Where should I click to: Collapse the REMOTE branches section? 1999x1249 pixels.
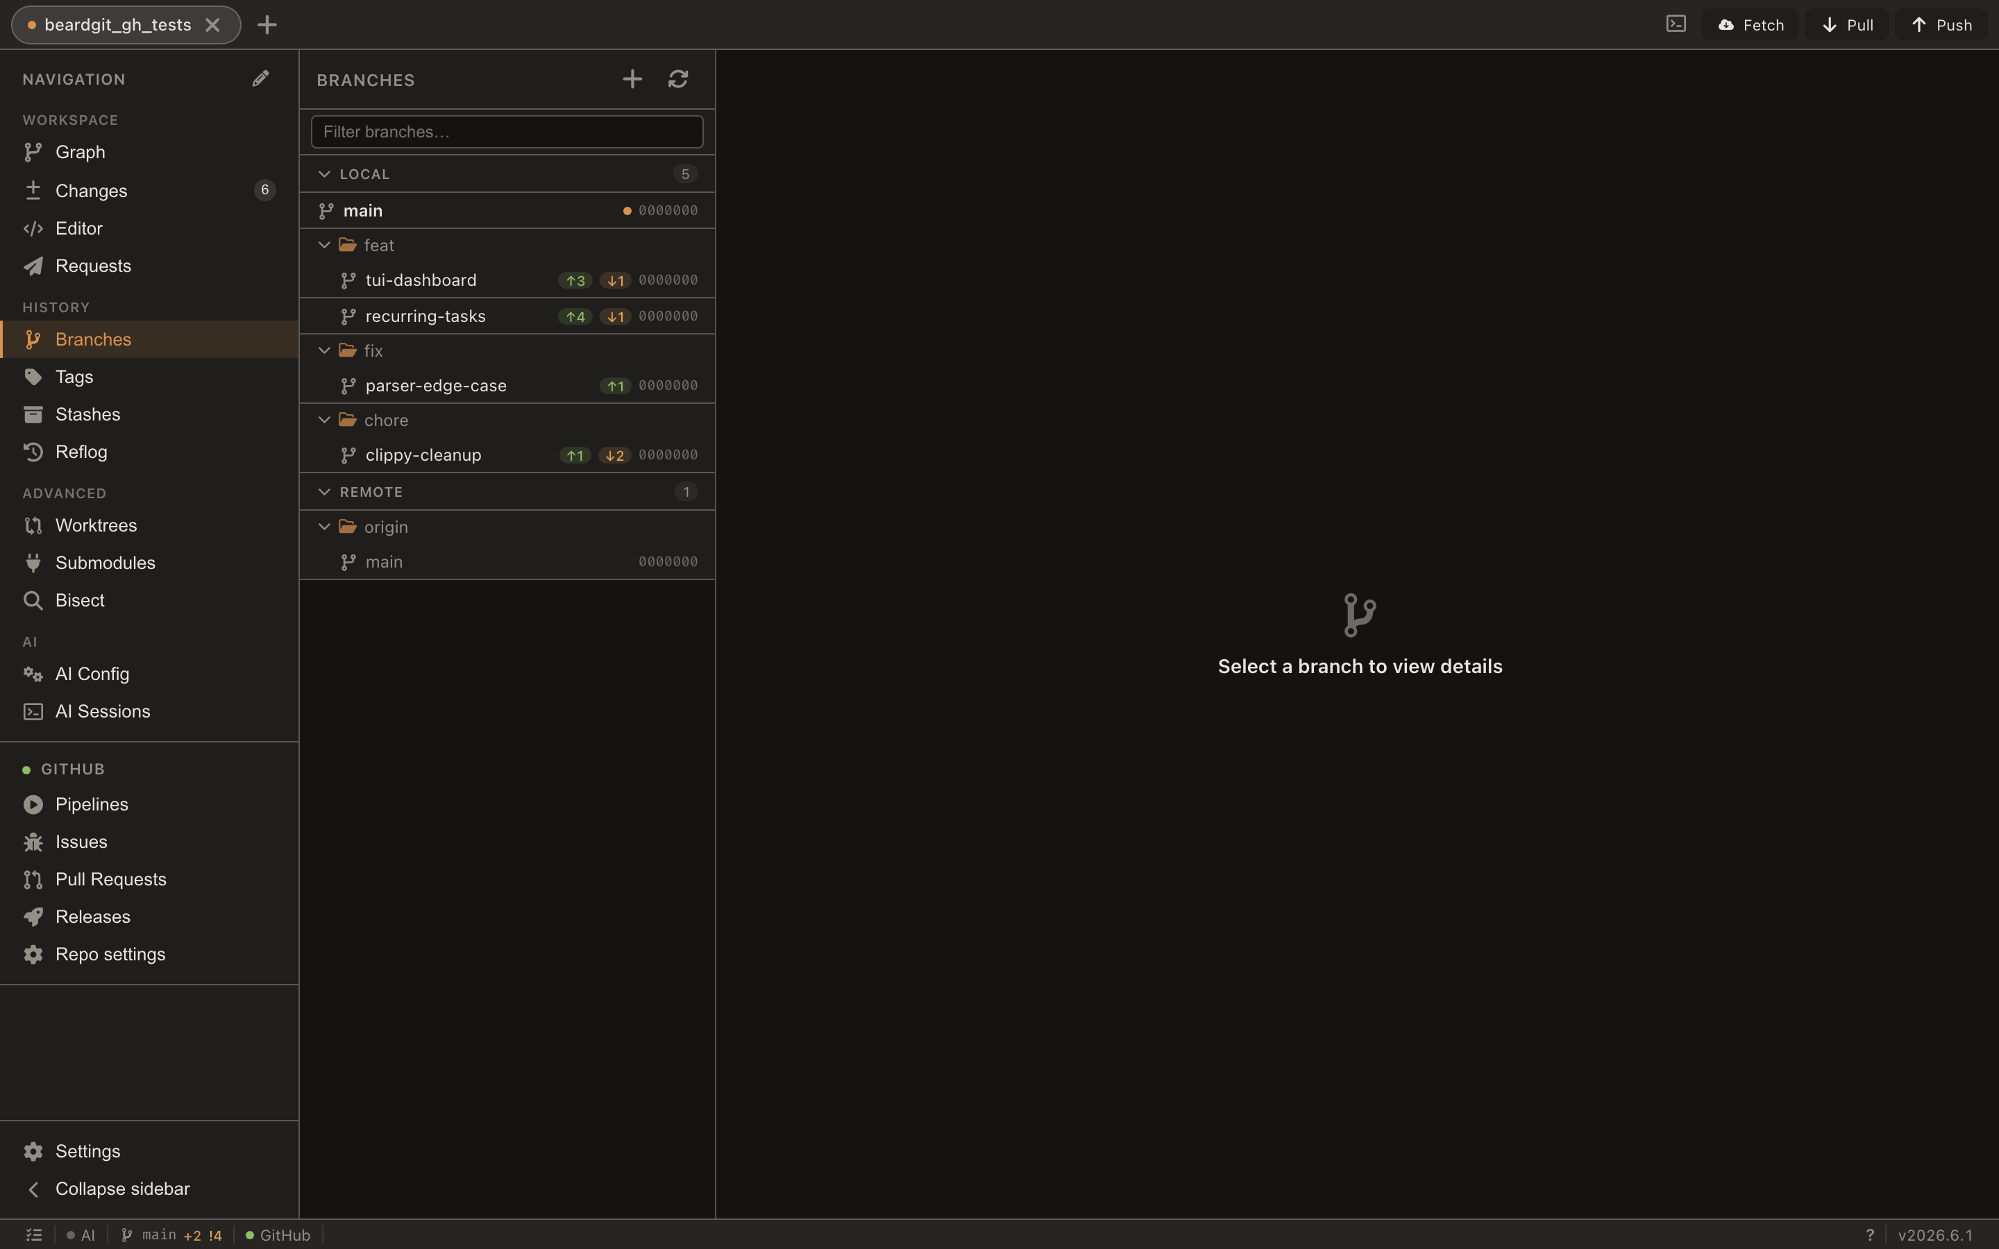325,491
